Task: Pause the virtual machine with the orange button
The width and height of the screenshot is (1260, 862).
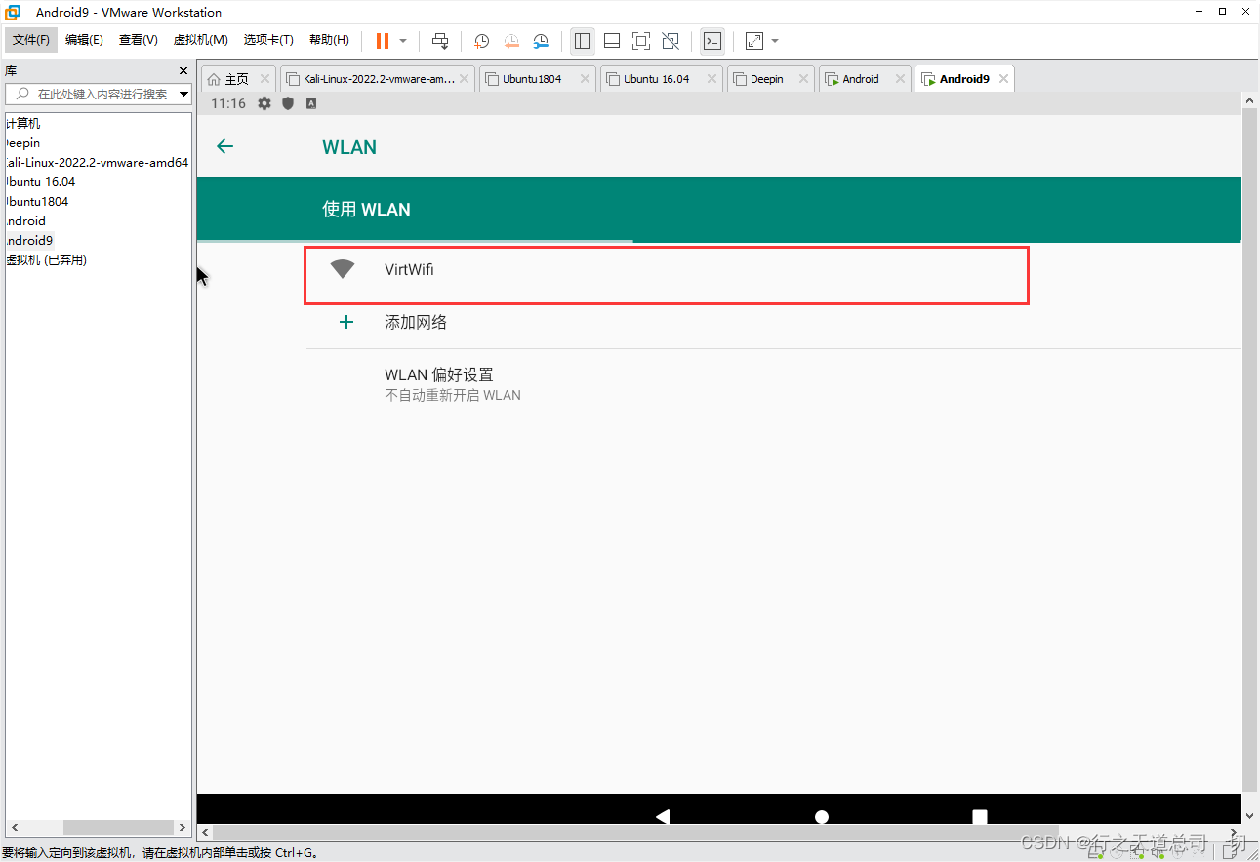Action: tap(383, 41)
